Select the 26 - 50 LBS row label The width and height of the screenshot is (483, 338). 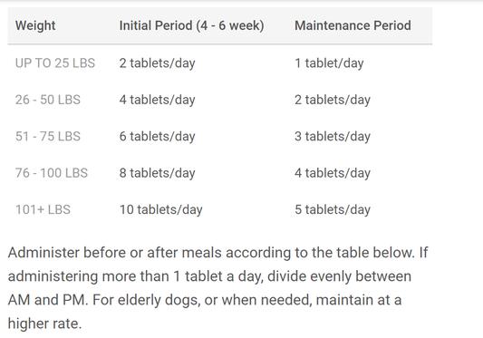(48, 100)
